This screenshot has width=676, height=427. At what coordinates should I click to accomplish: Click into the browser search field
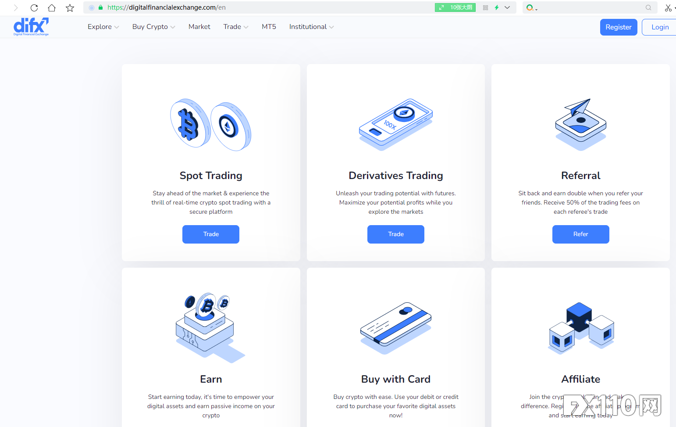(590, 7)
